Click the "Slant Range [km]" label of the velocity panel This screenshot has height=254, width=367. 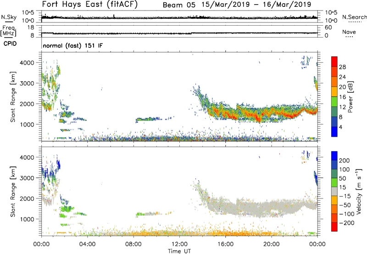(13, 192)
